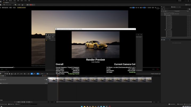The width and height of the screenshot is (191, 107).
Task: Toggle yellow job switch in Render Queue
Action: [x=46, y=40]
